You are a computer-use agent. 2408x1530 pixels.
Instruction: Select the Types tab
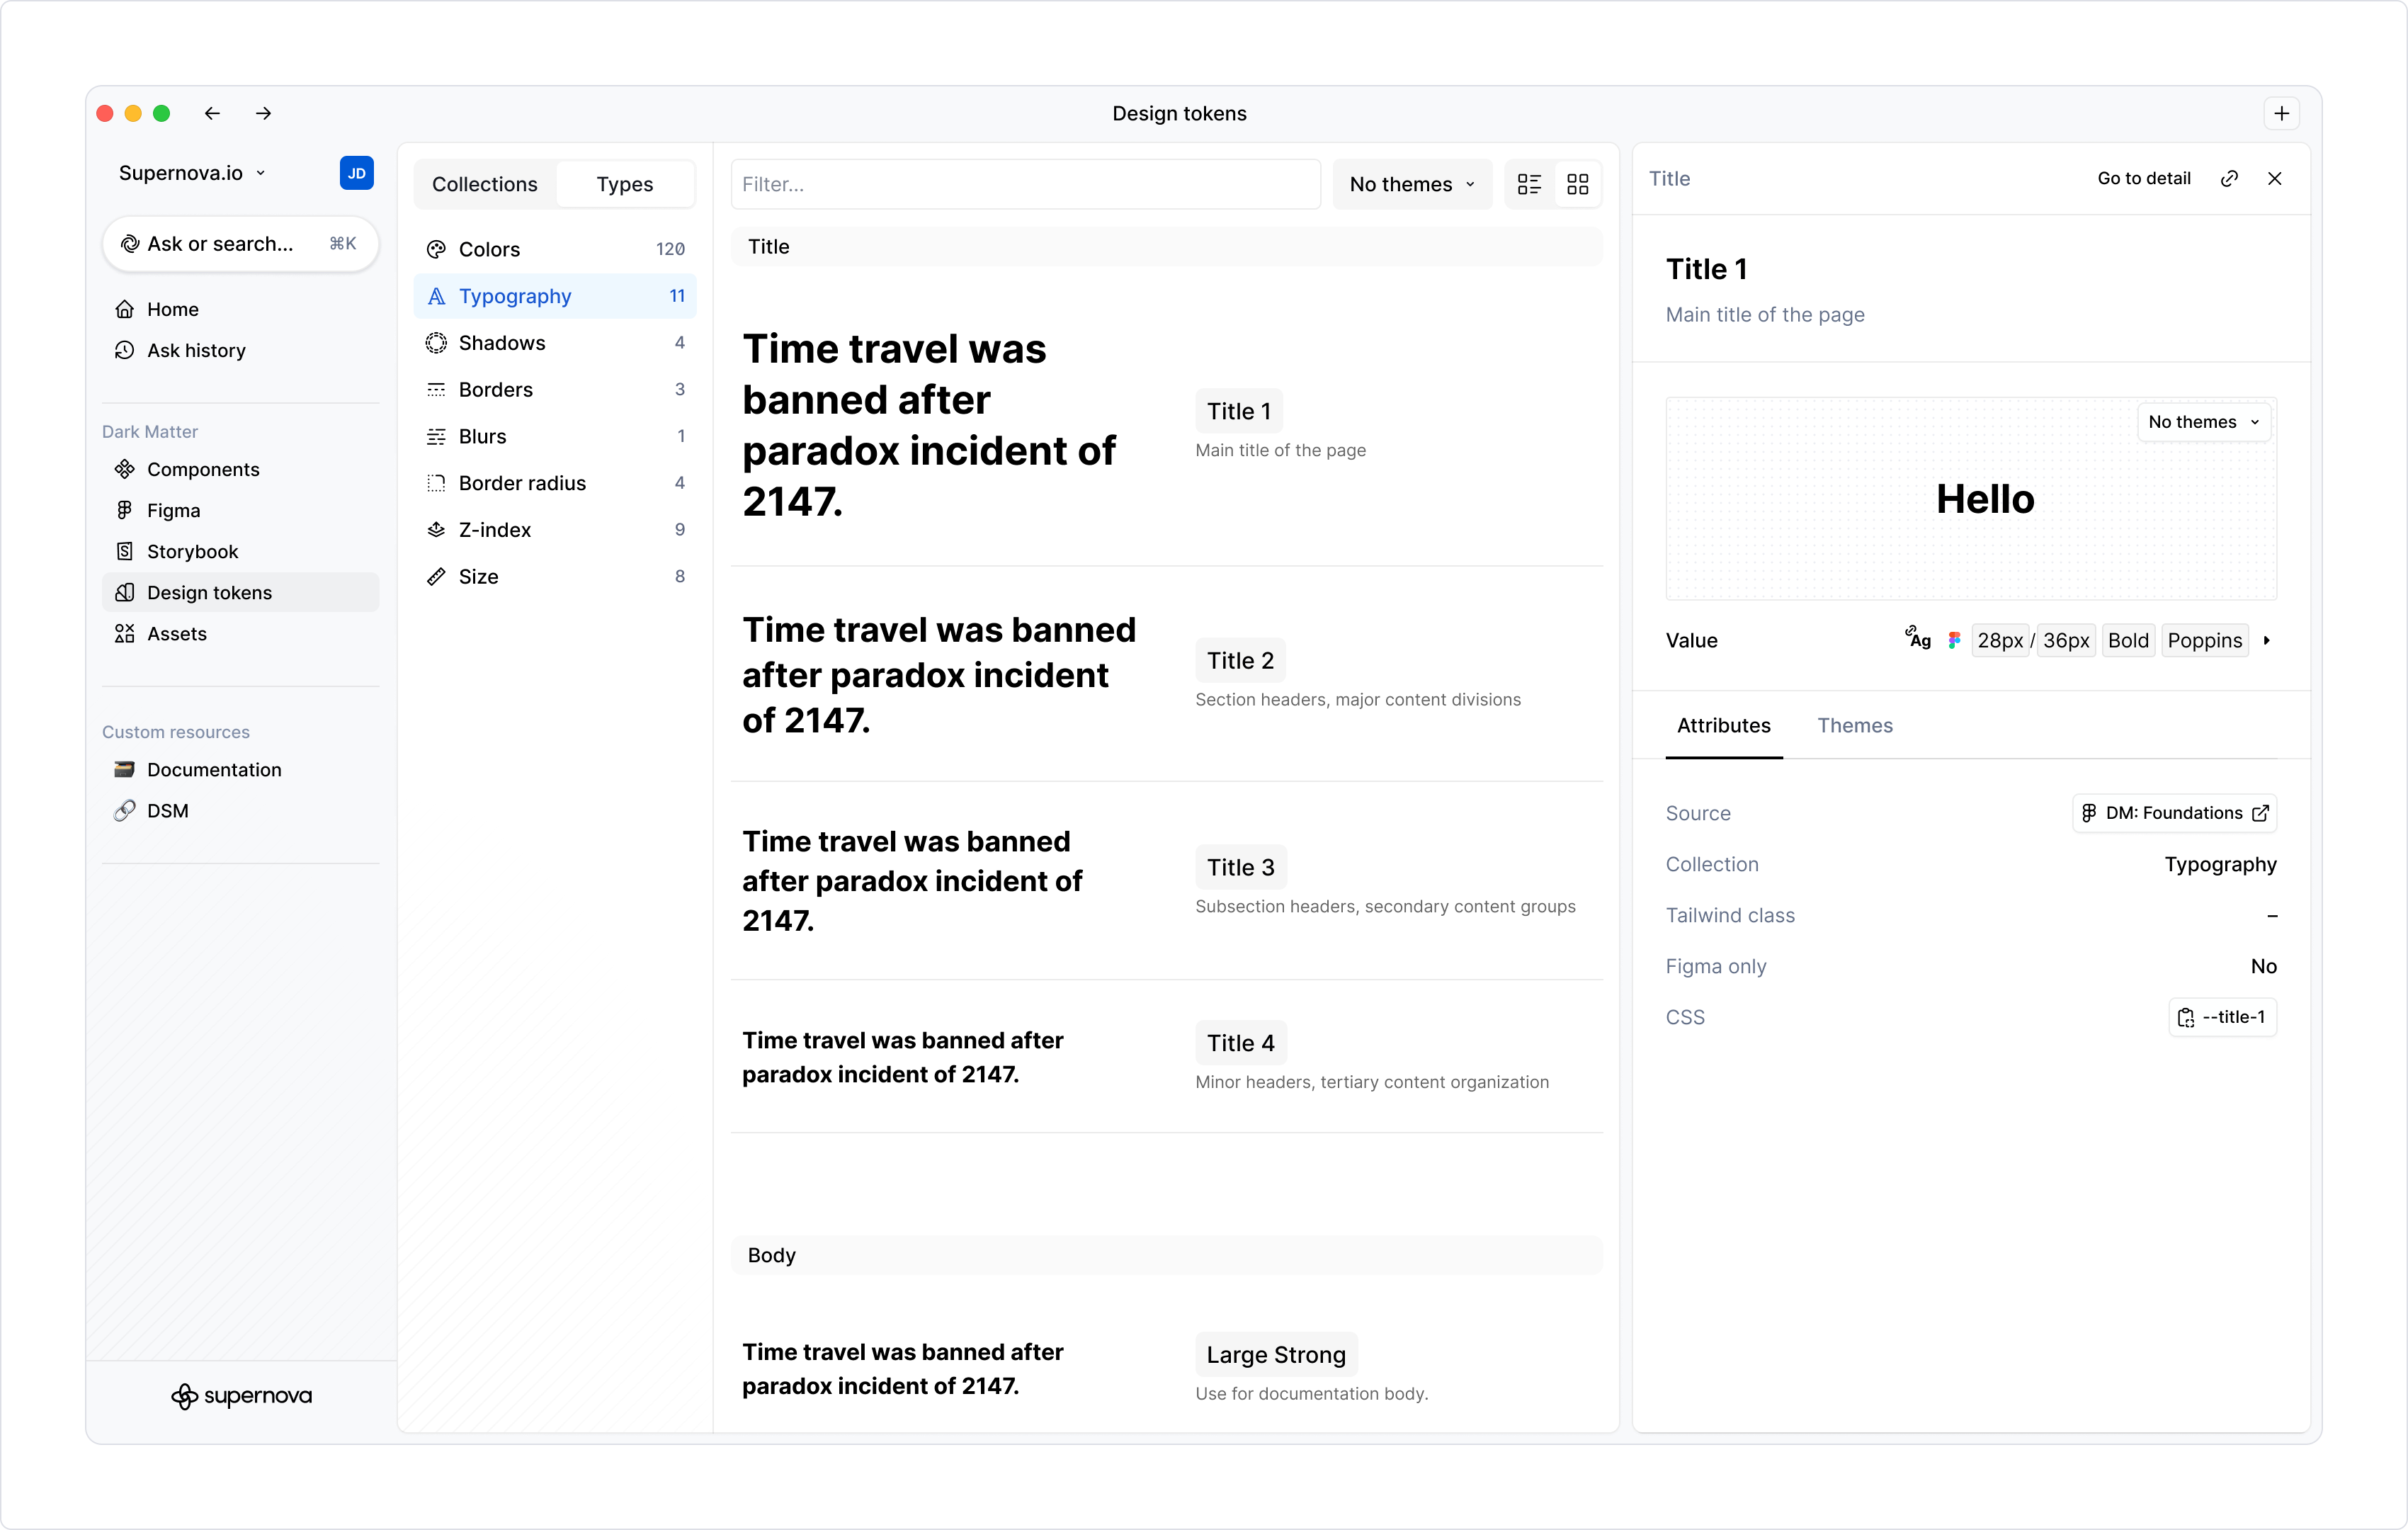(x=624, y=184)
